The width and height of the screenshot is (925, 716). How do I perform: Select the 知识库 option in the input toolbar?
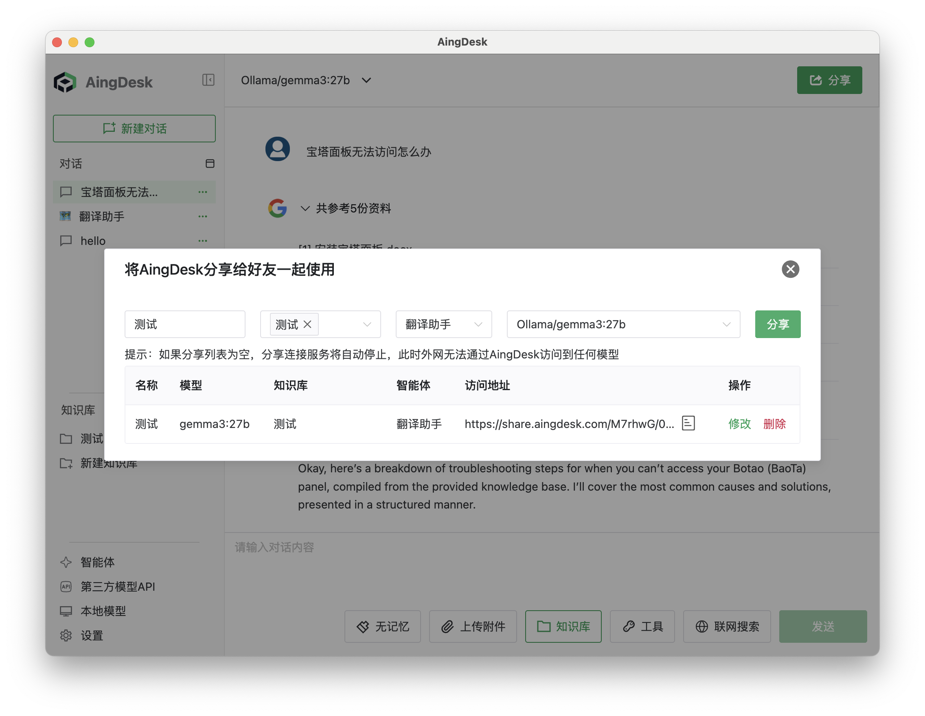pos(563,627)
